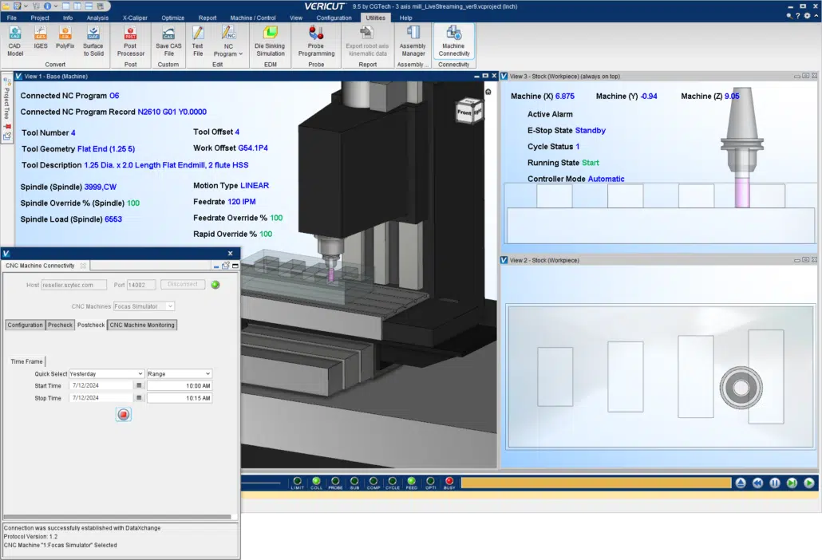Open the Optimize tab

coord(172,18)
